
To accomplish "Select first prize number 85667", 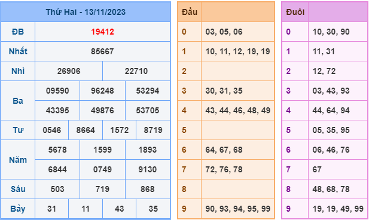I will (103, 51).
